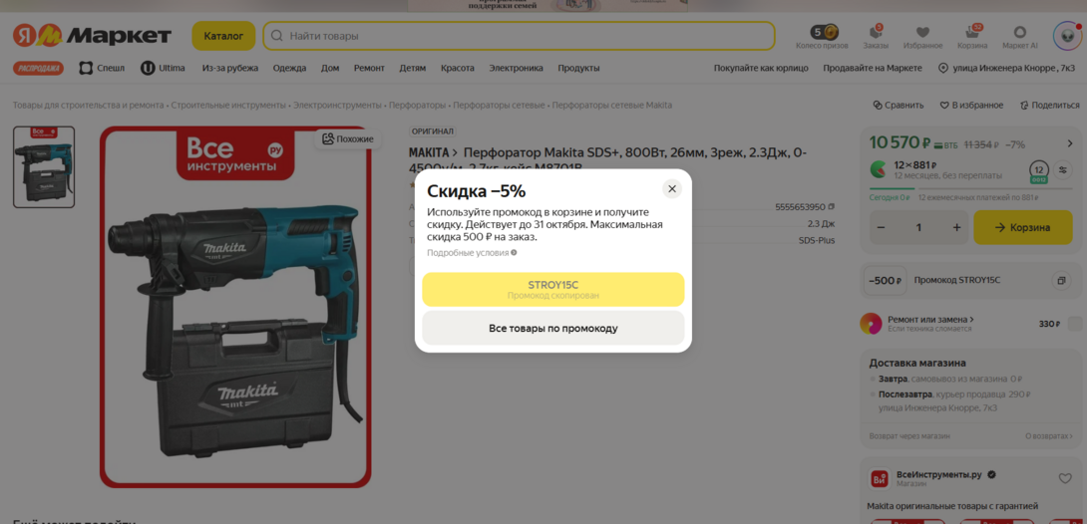Open Заказы in the header
The width and height of the screenshot is (1087, 524).
point(875,37)
